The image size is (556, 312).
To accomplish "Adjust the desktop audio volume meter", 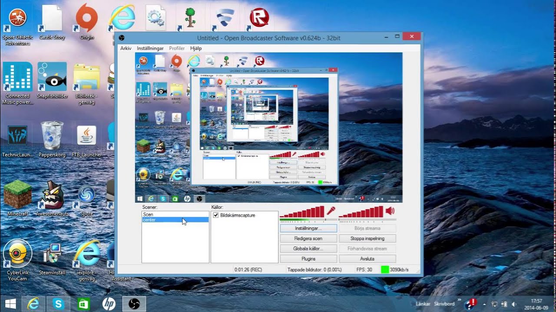I will pyautogui.click(x=361, y=212).
